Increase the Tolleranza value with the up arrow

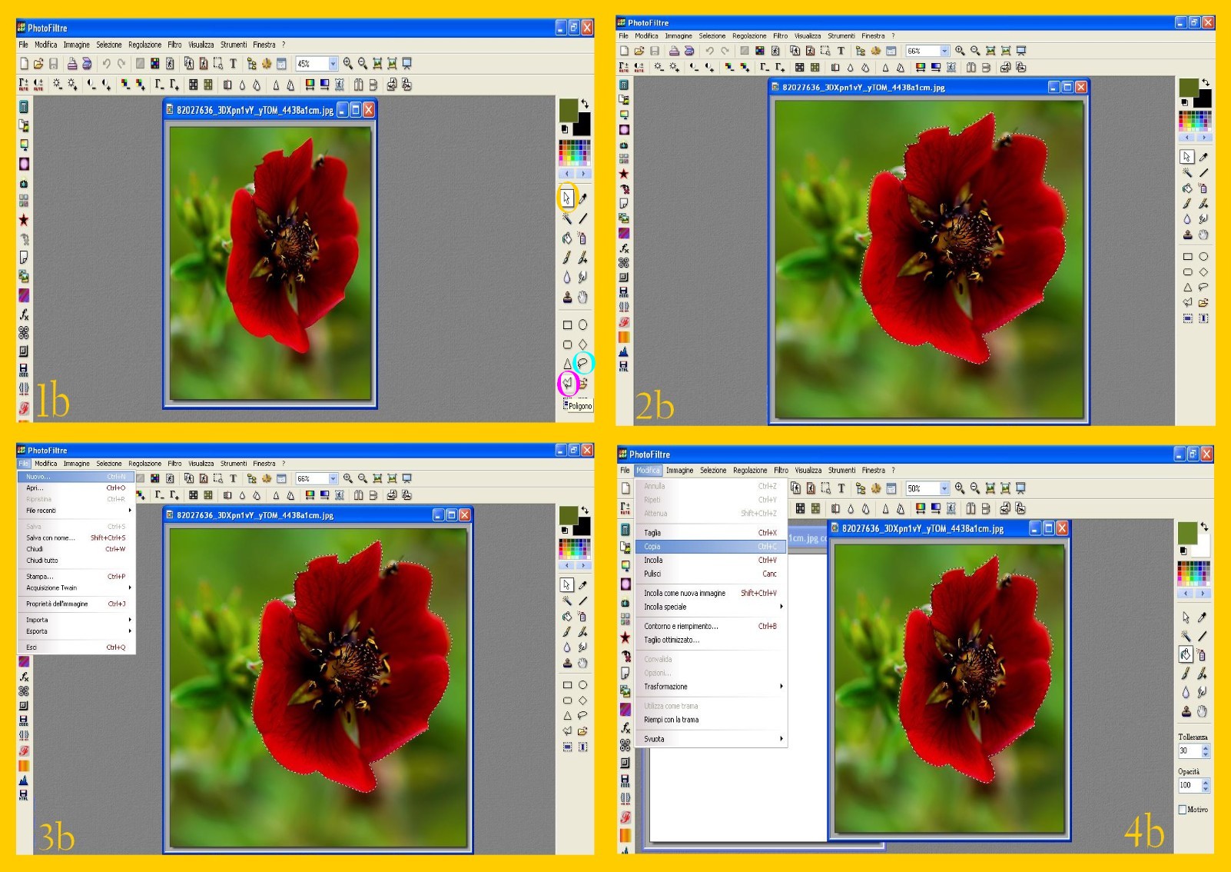[1206, 747]
